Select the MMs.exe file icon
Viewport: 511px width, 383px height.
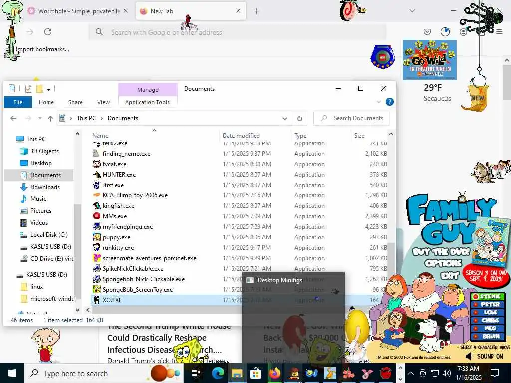(x=96, y=216)
